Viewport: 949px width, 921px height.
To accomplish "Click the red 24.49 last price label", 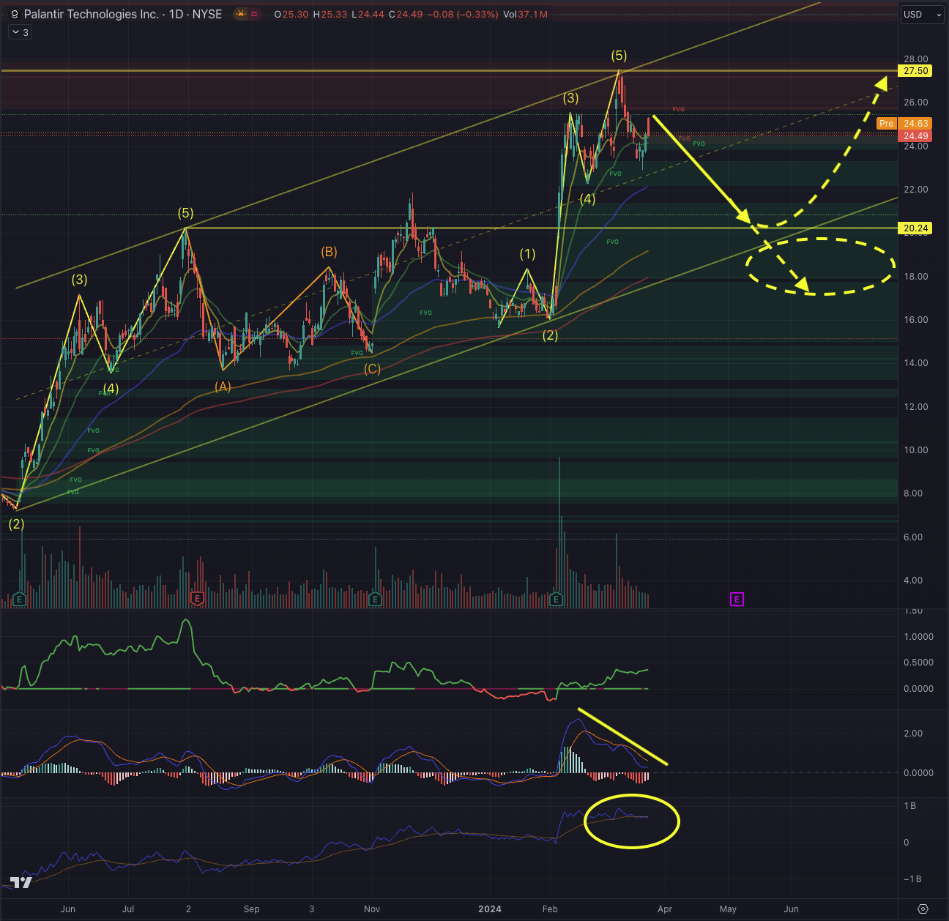I will coord(915,136).
